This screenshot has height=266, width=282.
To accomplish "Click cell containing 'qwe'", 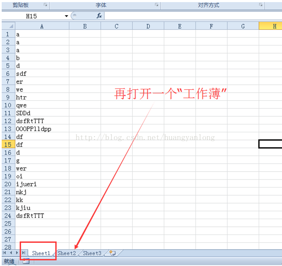I will pos(42,105).
